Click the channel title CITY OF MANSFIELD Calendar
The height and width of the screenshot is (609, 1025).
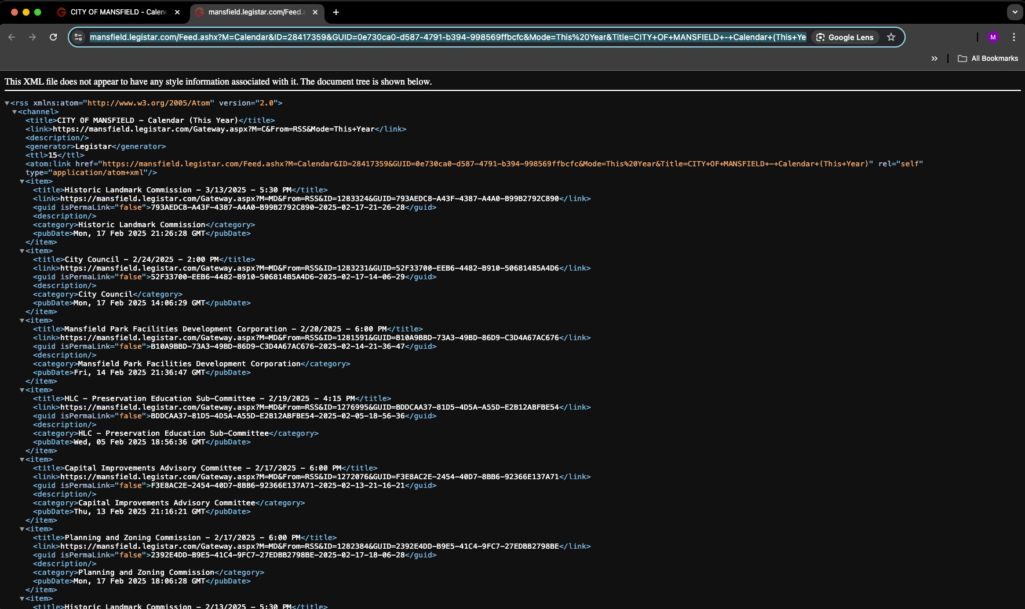[x=148, y=121]
